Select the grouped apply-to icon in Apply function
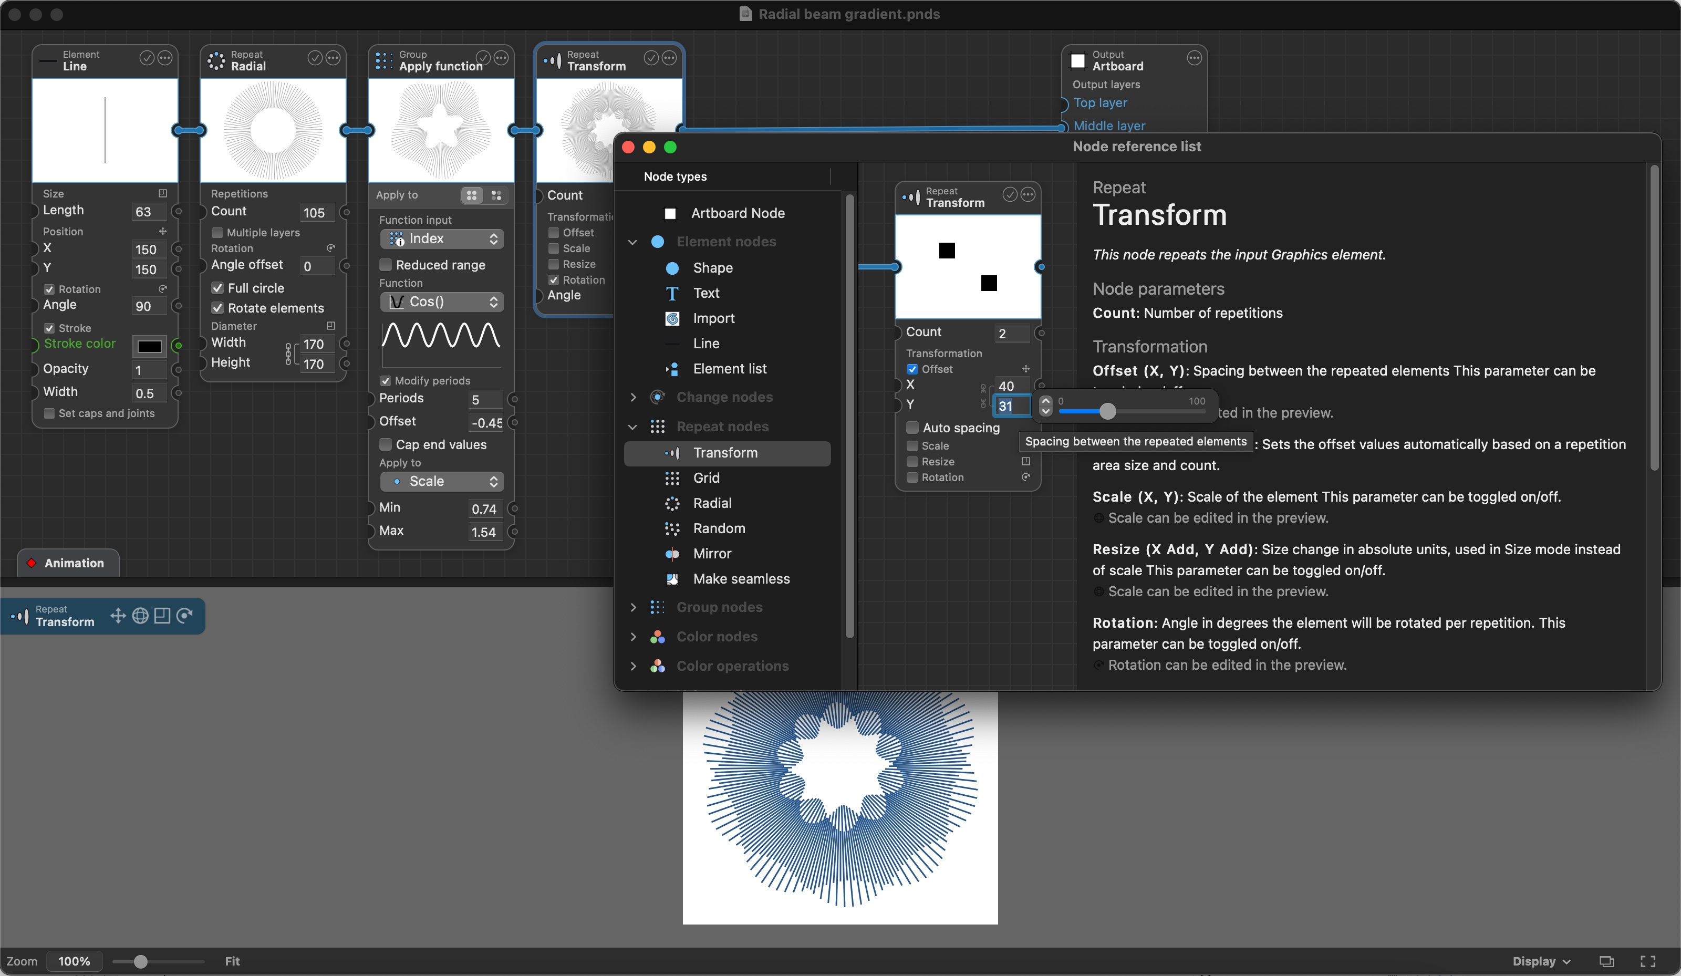Viewport: 1681px width, 976px height. (472, 195)
